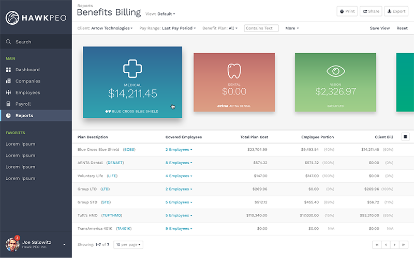
Task: Select the Medical $14,211.45 card
Action: (132, 82)
